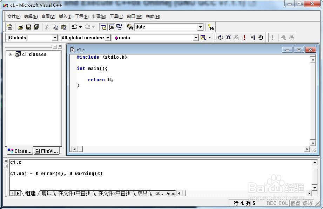The height and width of the screenshot is (209, 323).
Task: Click the New Text File icon
Action: tap(9, 27)
